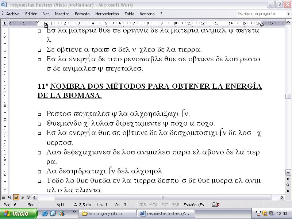Click bullet text starting Ρεστοσ ϖεγεταλεσ
Viewport: 292px width, 219px height.
point(118,114)
